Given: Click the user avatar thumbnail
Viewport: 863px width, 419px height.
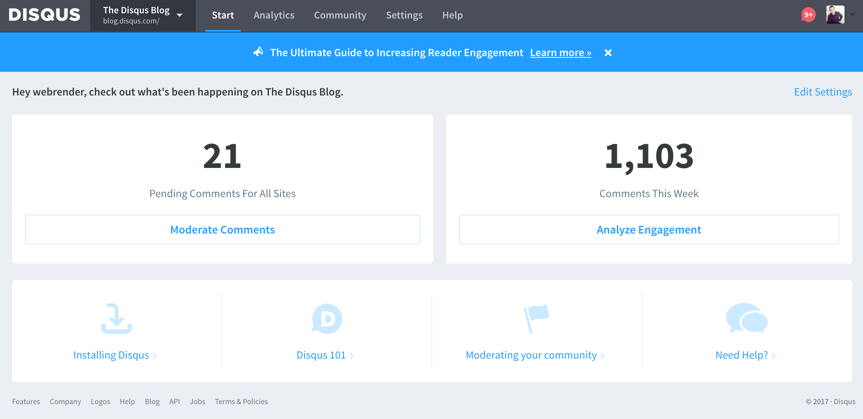Looking at the screenshot, I should pyautogui.click(x=835, y=15).
